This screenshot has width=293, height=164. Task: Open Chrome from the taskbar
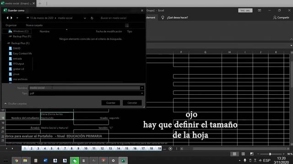point(16,160)
